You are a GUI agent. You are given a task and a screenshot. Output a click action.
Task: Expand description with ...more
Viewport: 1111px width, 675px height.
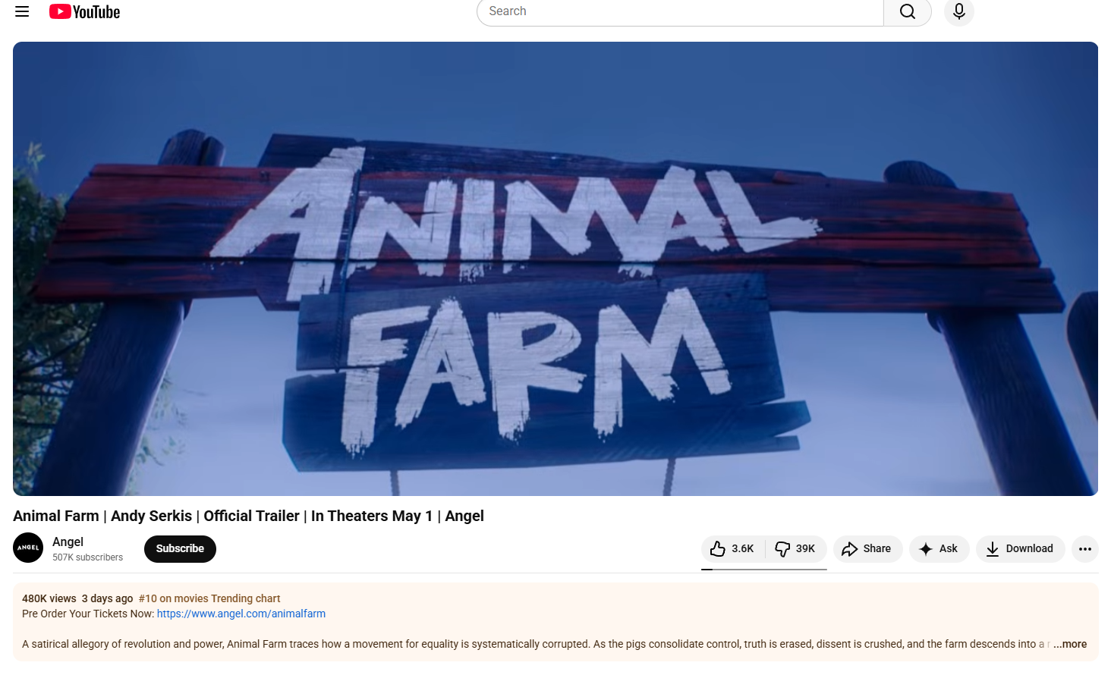point(1070,644)
